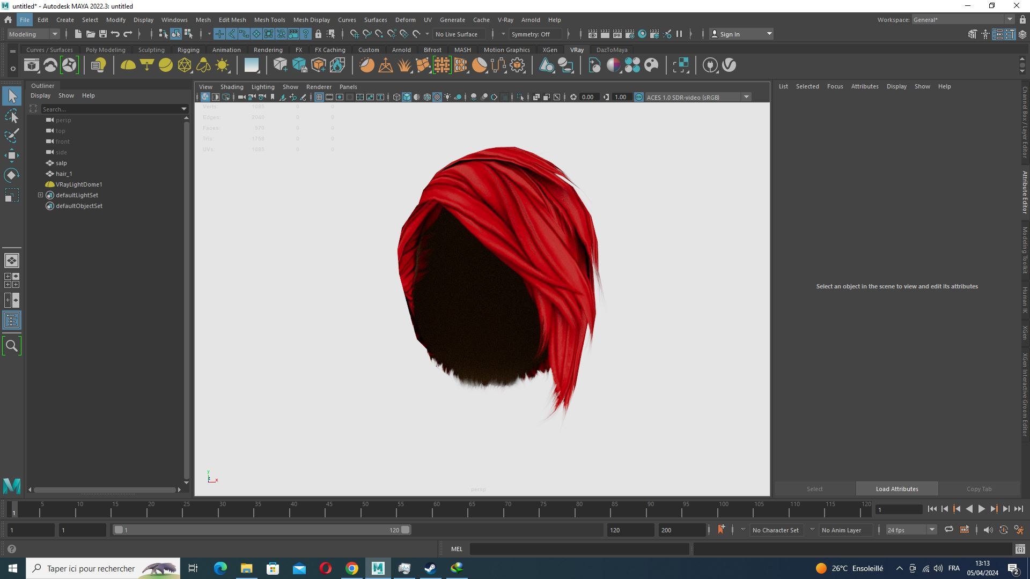1030x579 pixels.
Task: Click the Lasso Select tool
Action: click(x=11, y=116)
